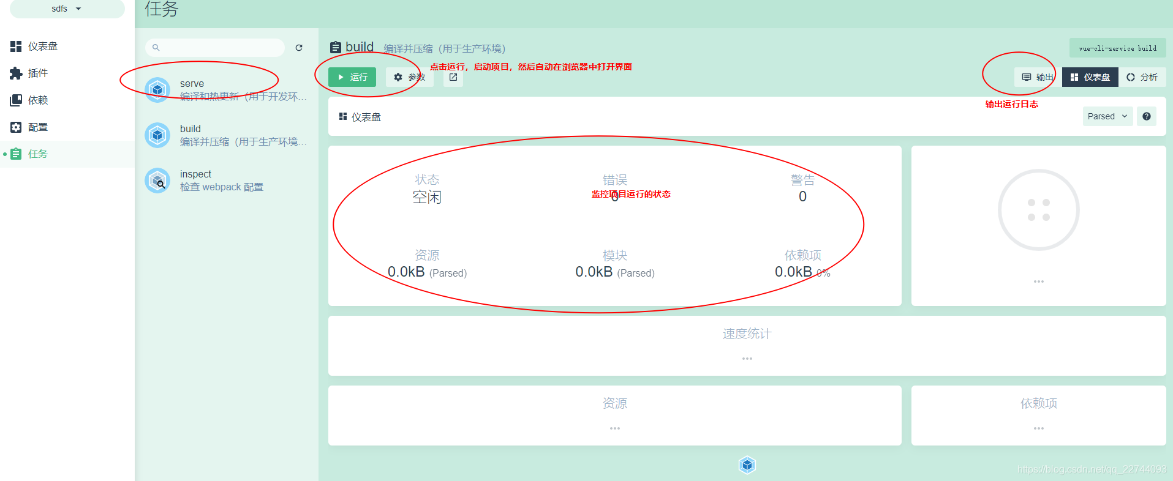The height and width of the screenshot is (481, 1173).
Task: Select the inspect webpack task
Action: 227,181
